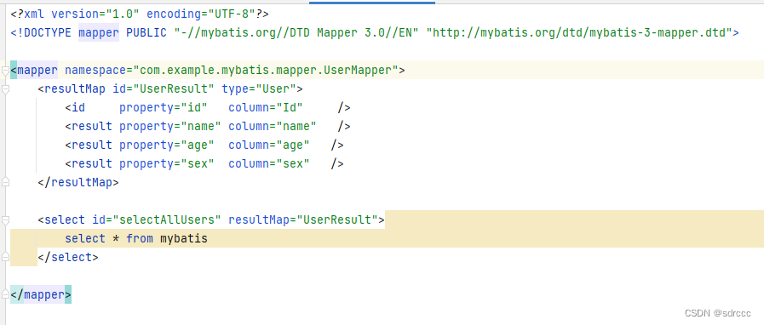This screenshot has width=764, height=325.
Task: Click the com.example.mybatis.mapper.UserMapper value
Action: tap(266, 71)
